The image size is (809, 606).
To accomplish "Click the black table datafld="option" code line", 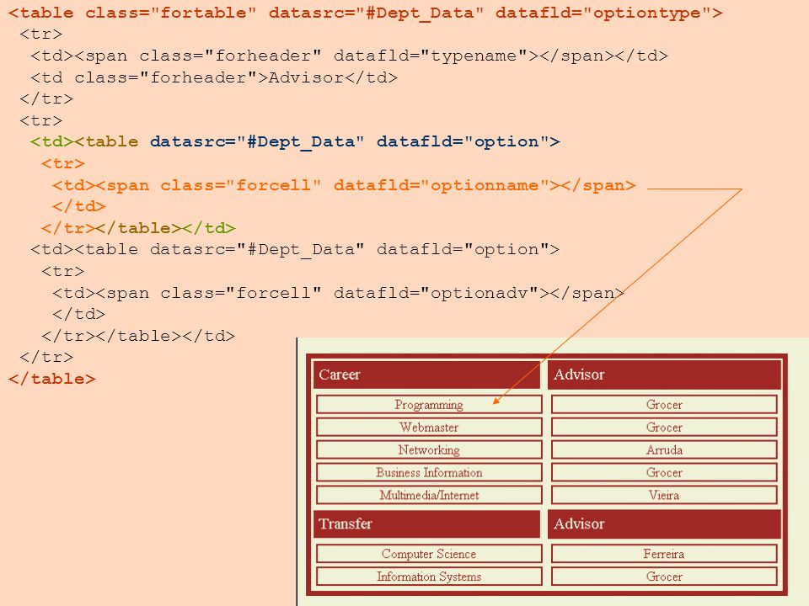I will click(295, 249).
